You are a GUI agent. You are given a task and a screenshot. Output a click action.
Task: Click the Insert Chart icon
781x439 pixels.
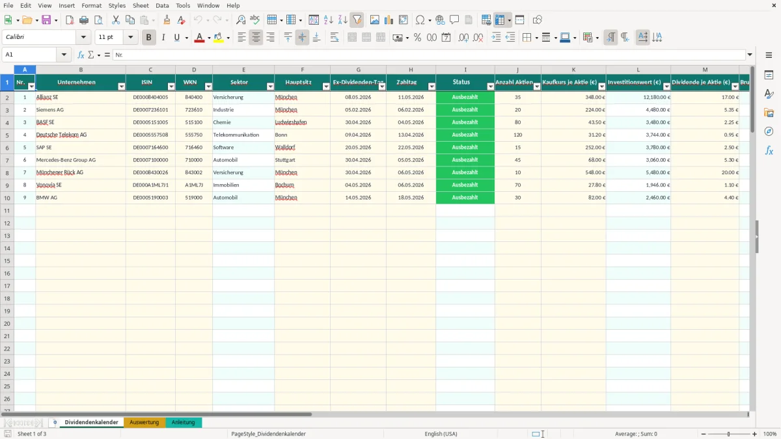click(389, 20)
